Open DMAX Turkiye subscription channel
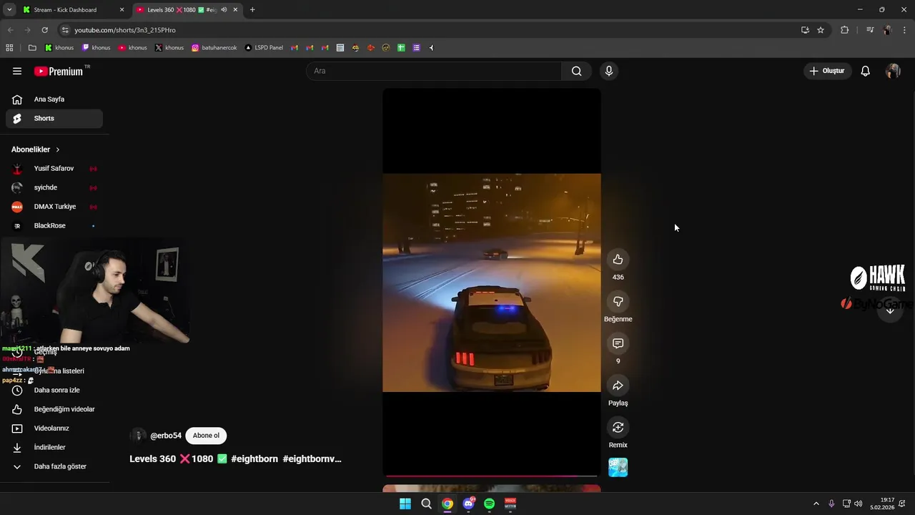This screenshot has height=515, width=915. click(x=54, y=207)
